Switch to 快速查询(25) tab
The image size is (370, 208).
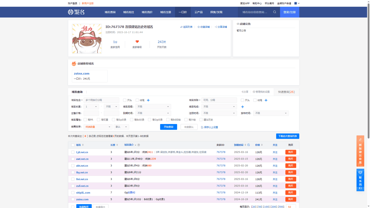click(x=286, y=92)
